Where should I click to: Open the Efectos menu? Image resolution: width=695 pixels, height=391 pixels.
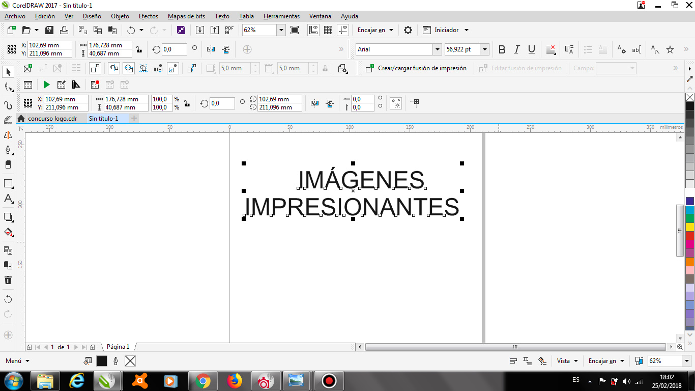[149, 16]
